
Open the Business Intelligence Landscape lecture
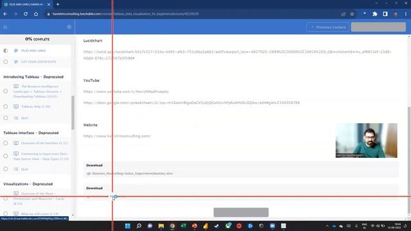[37, 91]
